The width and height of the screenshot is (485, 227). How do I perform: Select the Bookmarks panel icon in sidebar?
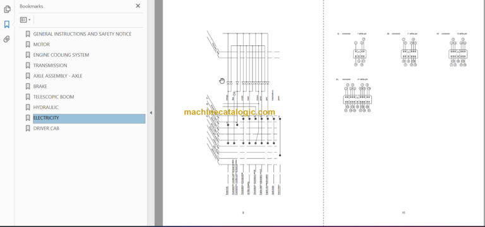(x=7, y=24)
